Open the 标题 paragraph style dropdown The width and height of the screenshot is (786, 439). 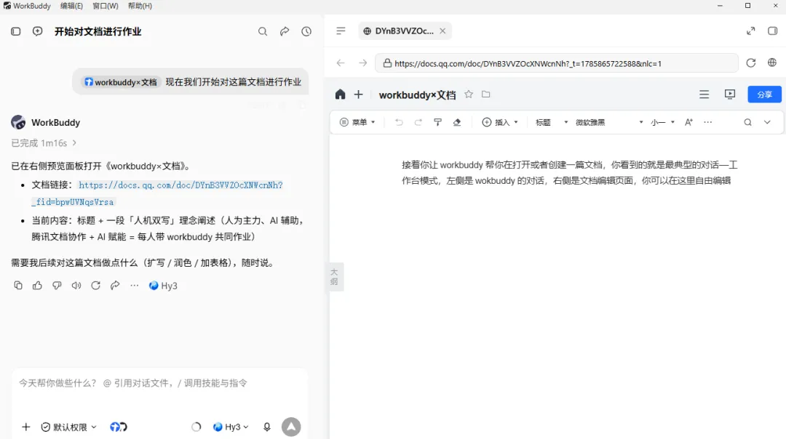coord(552,122)
